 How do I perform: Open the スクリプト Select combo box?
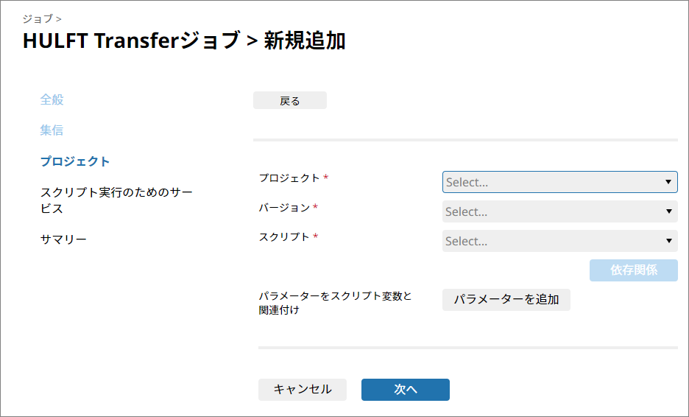click(552, 241)
